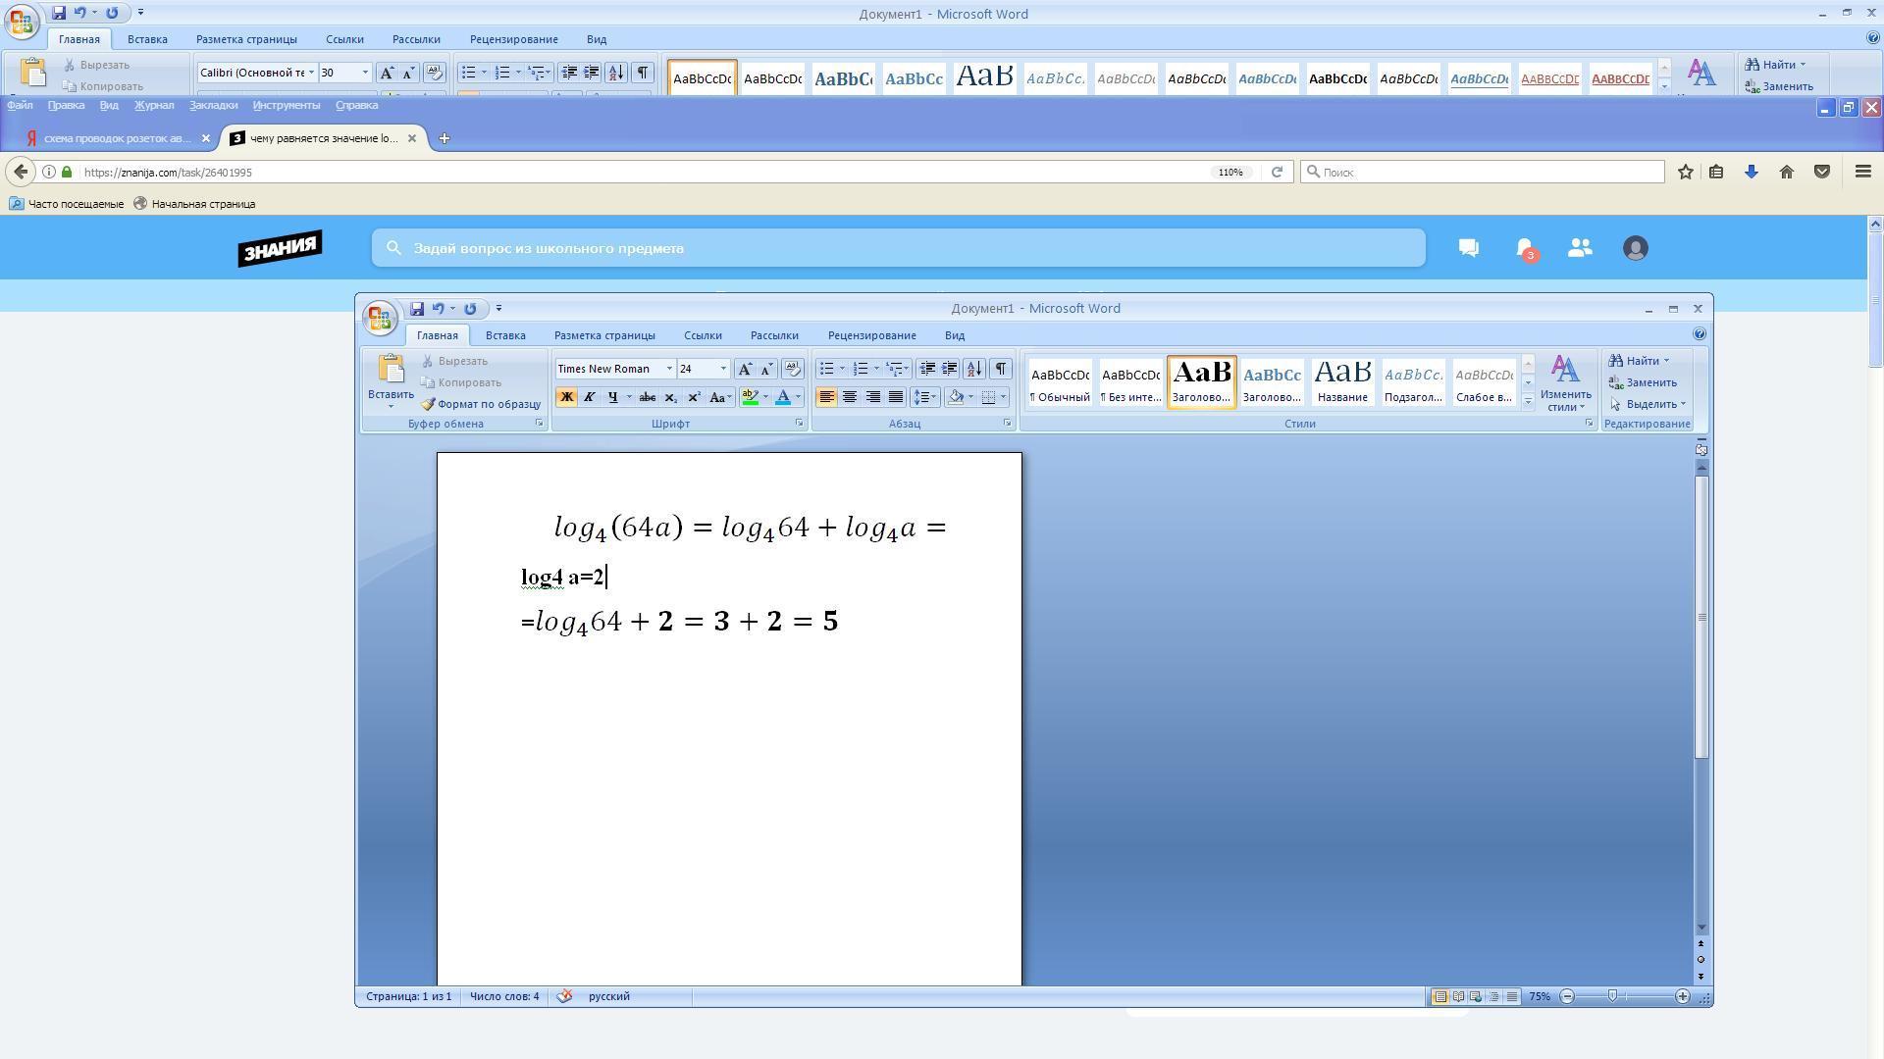Open the Times New Roman font name dropdown
This screenshot has width=1884, height=1059.
click(669, 370)
